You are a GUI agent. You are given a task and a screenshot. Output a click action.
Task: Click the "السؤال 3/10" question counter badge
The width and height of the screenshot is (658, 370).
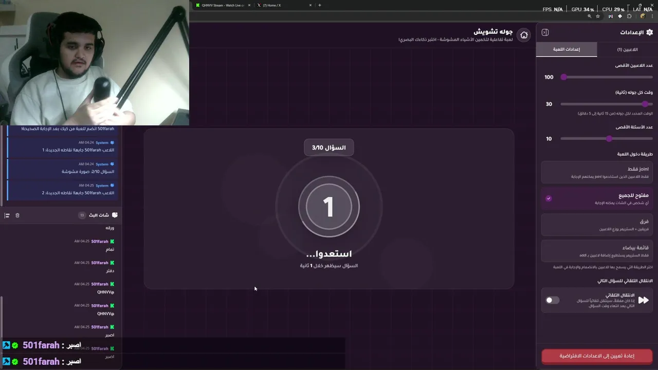coord(329,147)
